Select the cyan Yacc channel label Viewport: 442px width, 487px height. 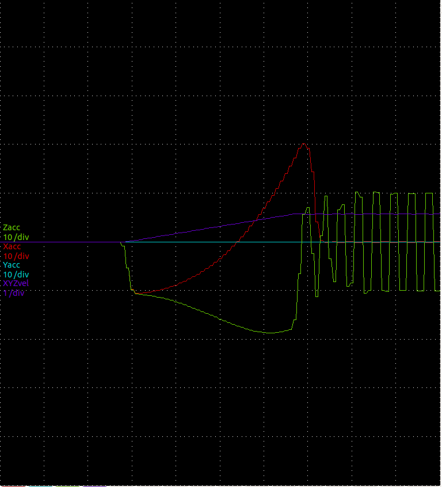(x=12, y=265)
